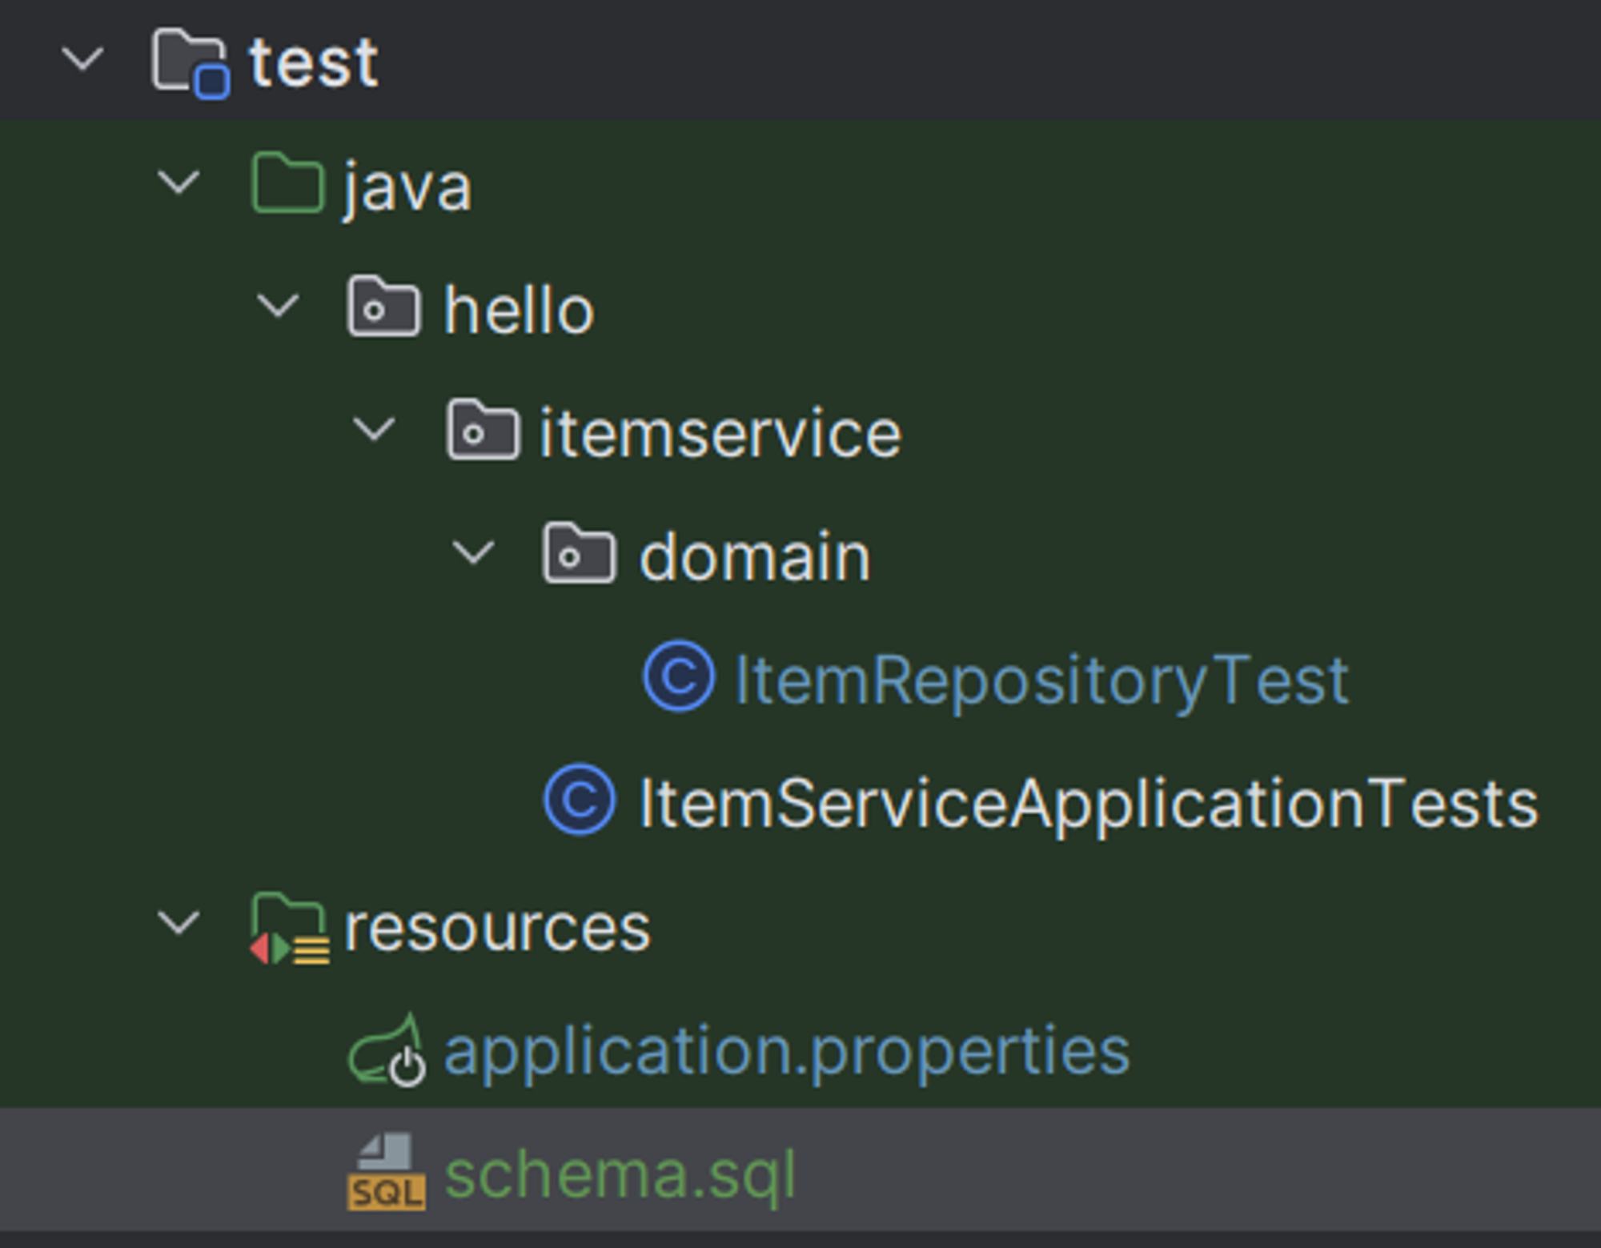Collapse the java folder chevron
Viewport: 1601px width, 1248px height.
pyautogui.click(x=179, y=183)
